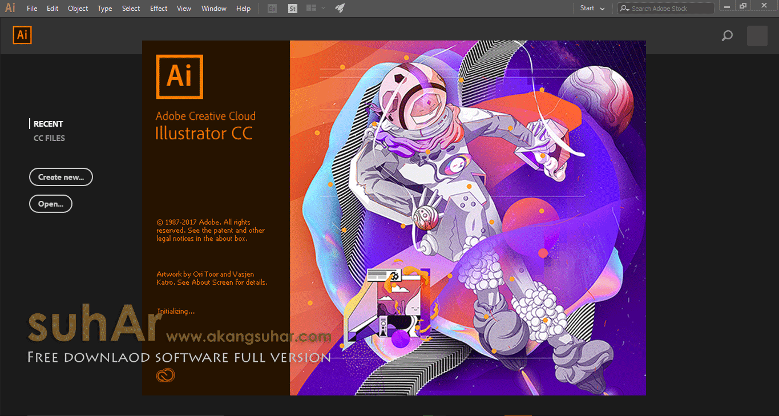
Task: Click the orange Ai logo on the Start screen
Action: (22, 35)
